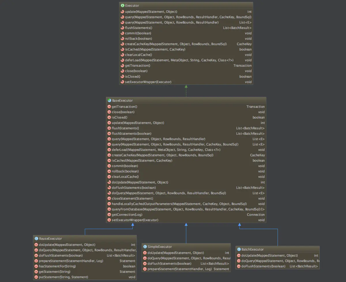Click the method icon next to getConnection(Log)
The width and height of the screenshot is (346, 282).
coord(109,215)
